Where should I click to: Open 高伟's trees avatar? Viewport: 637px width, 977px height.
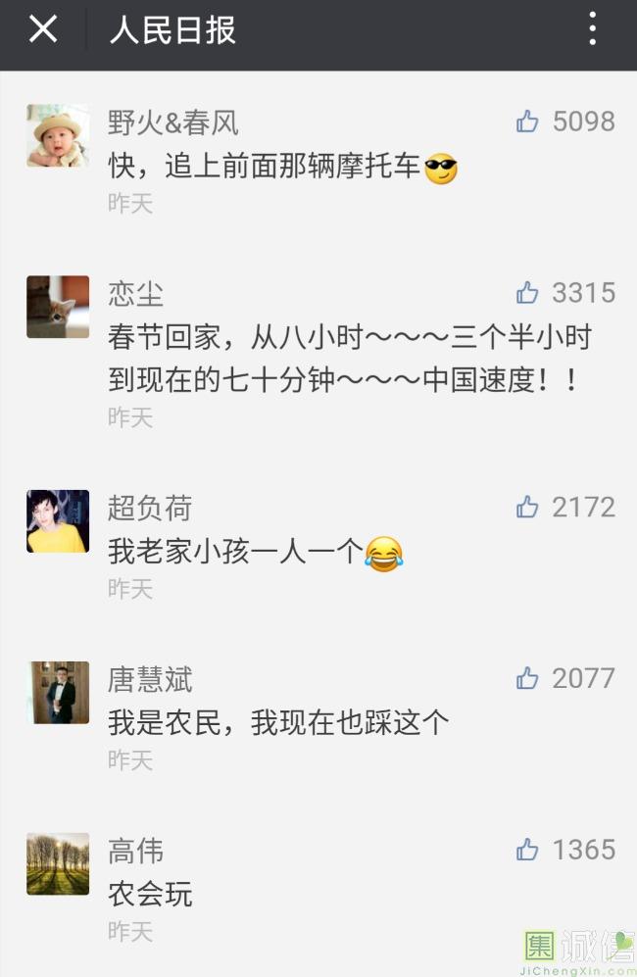tap(58, 863)
